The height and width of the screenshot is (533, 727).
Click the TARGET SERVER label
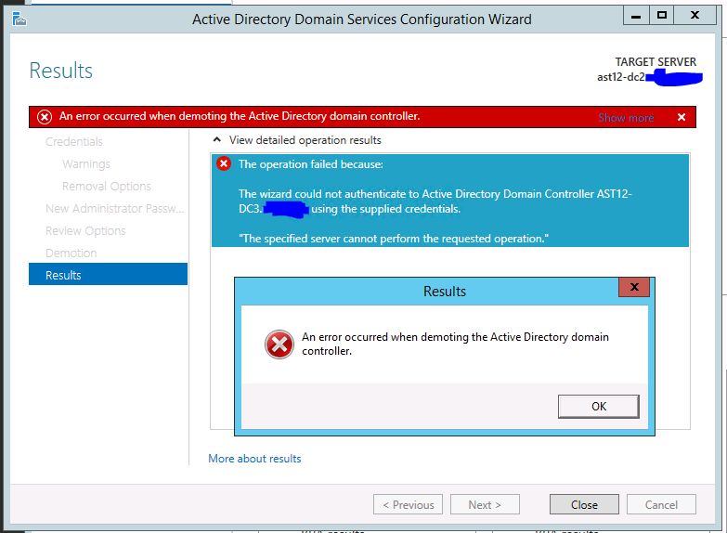(x=656, y=61)
